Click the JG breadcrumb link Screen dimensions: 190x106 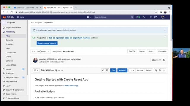[31, 23]
